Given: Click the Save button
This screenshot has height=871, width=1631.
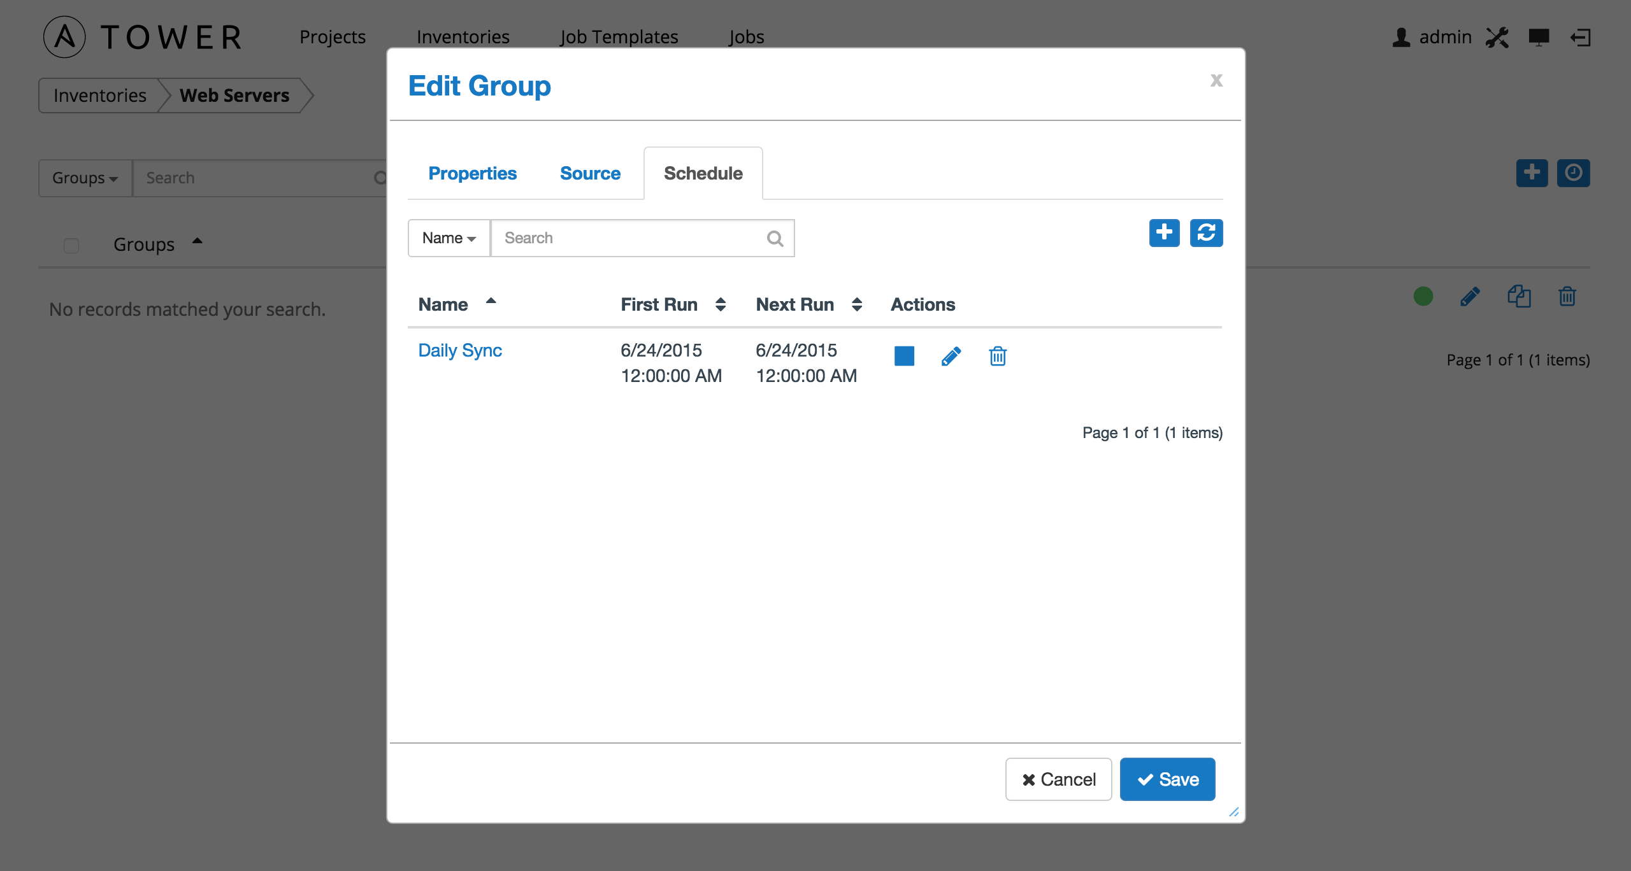Looking at the screenshot, I should (1168, 779).
